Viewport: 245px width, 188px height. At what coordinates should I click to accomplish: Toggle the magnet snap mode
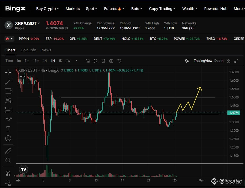8,173
